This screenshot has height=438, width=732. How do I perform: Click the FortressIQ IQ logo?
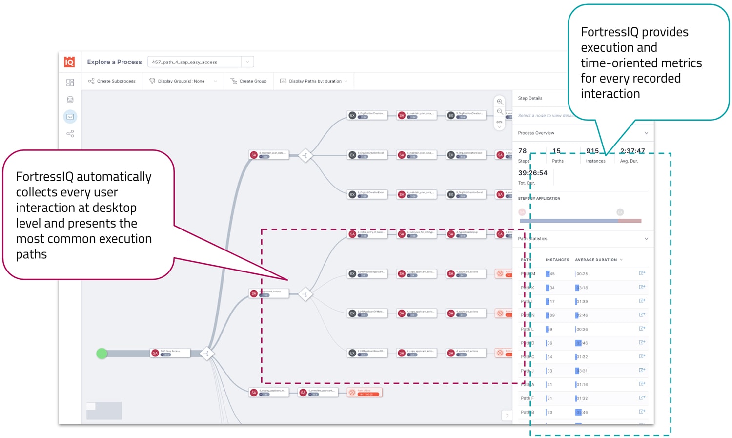coord(70,62)
